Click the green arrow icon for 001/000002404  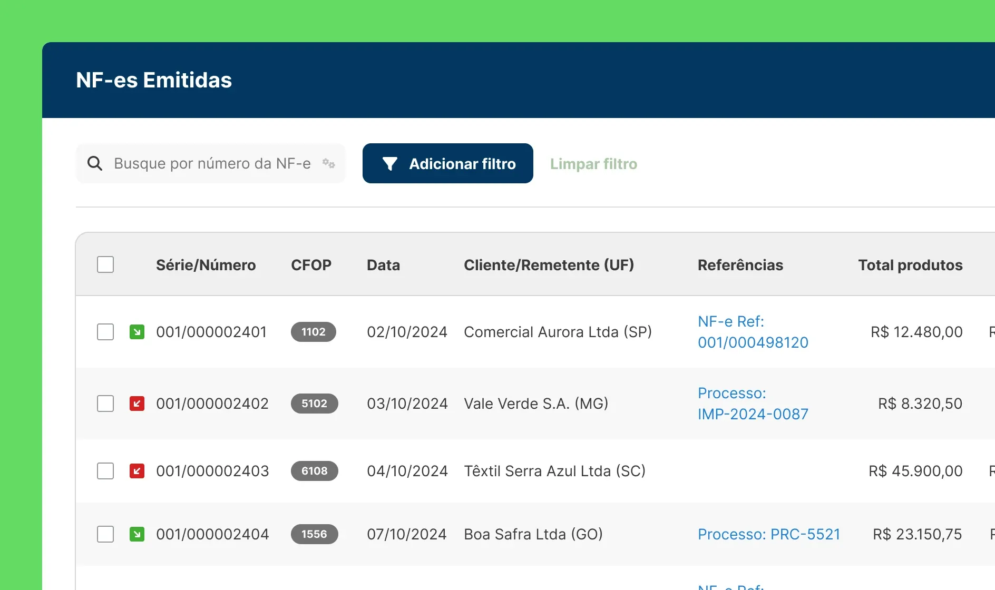[137, 534]
